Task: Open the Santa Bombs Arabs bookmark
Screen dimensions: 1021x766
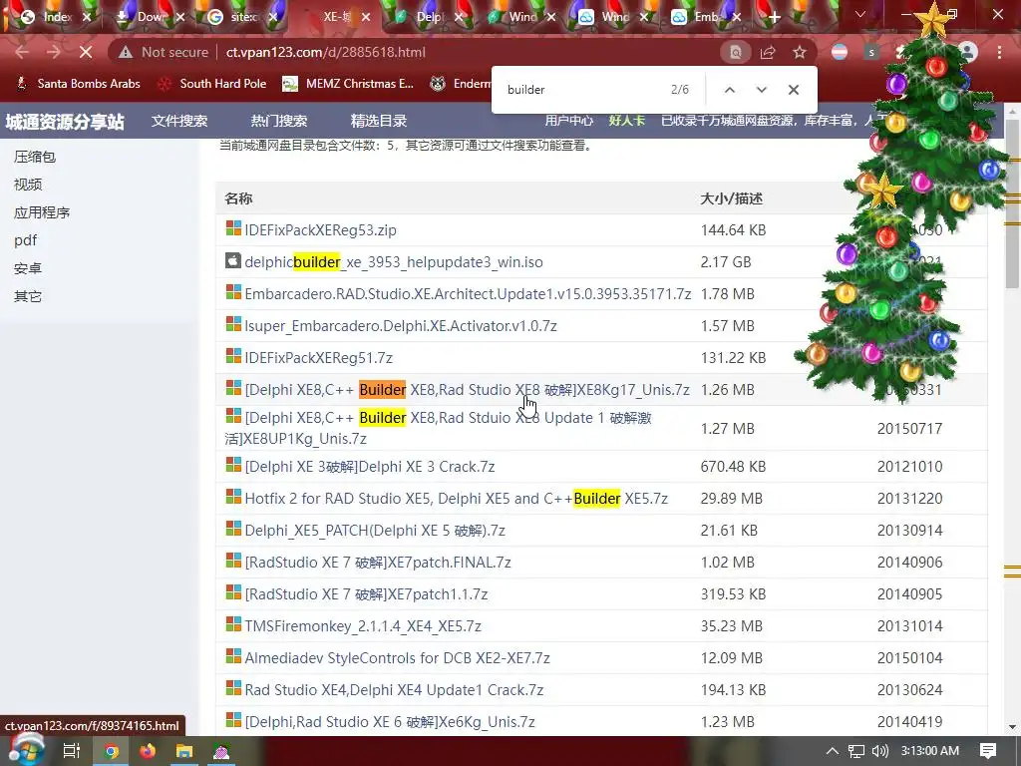Action: coord(78,84)
